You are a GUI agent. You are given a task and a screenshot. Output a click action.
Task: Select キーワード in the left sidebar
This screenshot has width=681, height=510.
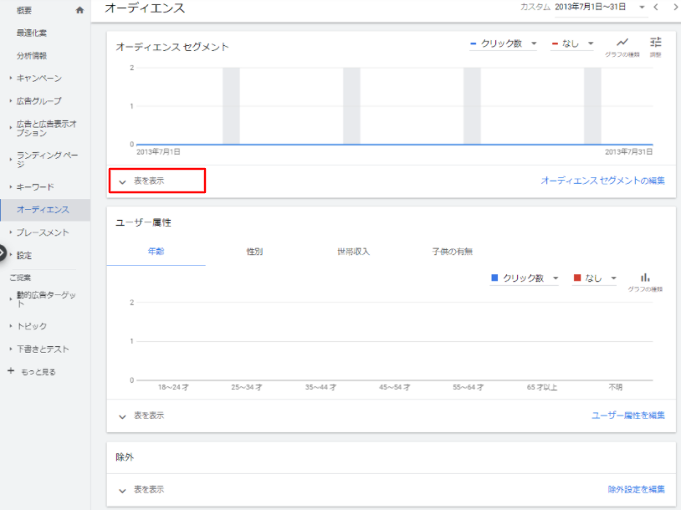35,186
